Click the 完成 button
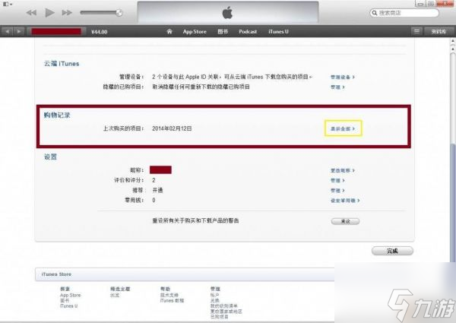 [392, 250]
